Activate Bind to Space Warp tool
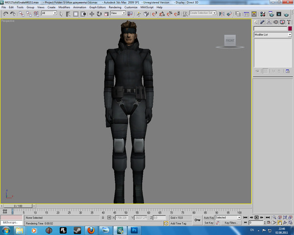 (x=36, y=14)
